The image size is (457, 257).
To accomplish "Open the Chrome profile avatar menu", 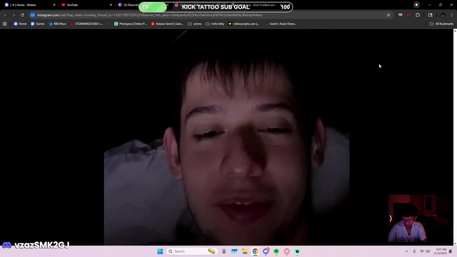I will [443, 15].
